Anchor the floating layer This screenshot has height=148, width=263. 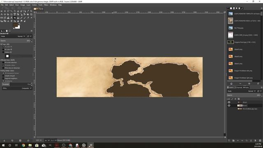[x=251, y=141]
